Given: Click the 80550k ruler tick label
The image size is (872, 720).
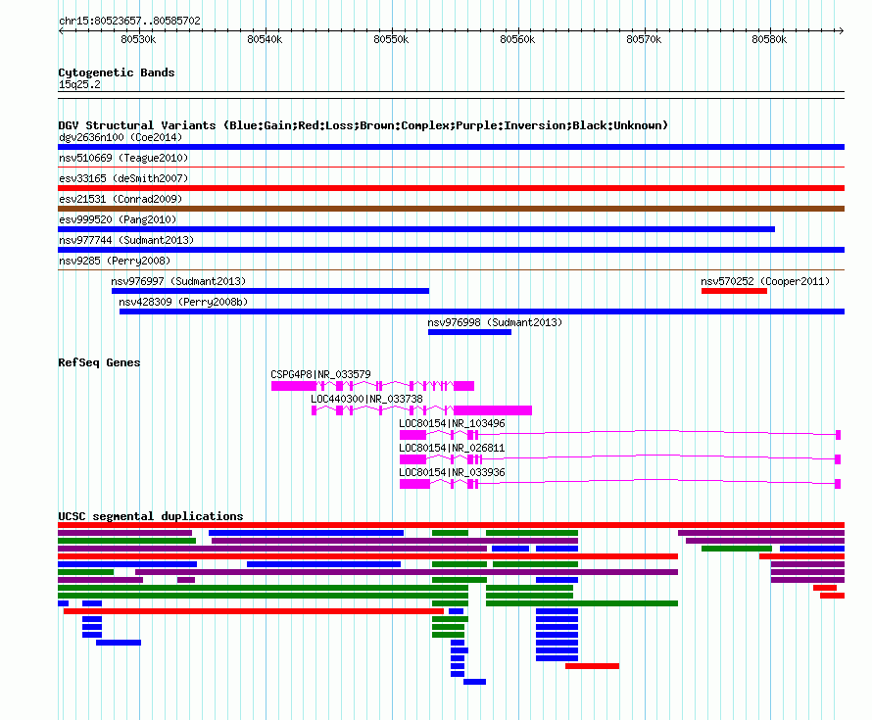Looking at the screenshot, I should click(391, 39).
